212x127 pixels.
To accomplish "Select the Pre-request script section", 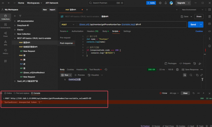I will 65,38.
